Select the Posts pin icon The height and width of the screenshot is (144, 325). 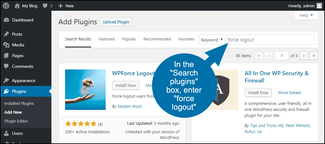(6, 34)
